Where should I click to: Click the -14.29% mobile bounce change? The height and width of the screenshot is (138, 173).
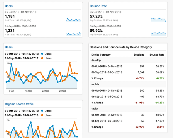coord(159,103)
